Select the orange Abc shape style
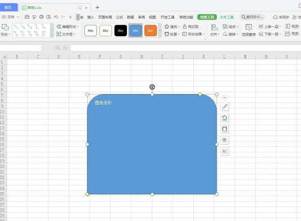 tap(150, 31)
